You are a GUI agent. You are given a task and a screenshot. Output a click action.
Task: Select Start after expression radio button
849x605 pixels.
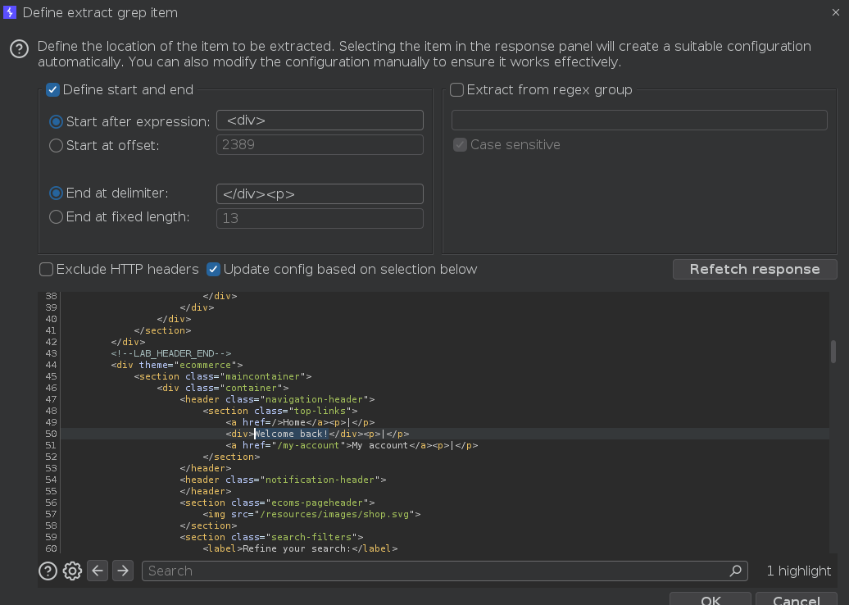point(56,122)
